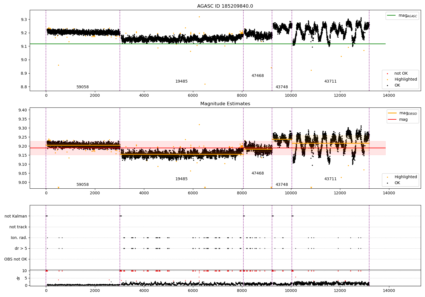Click OBSID label 19485 in top plot

click(x=181, y=81)
